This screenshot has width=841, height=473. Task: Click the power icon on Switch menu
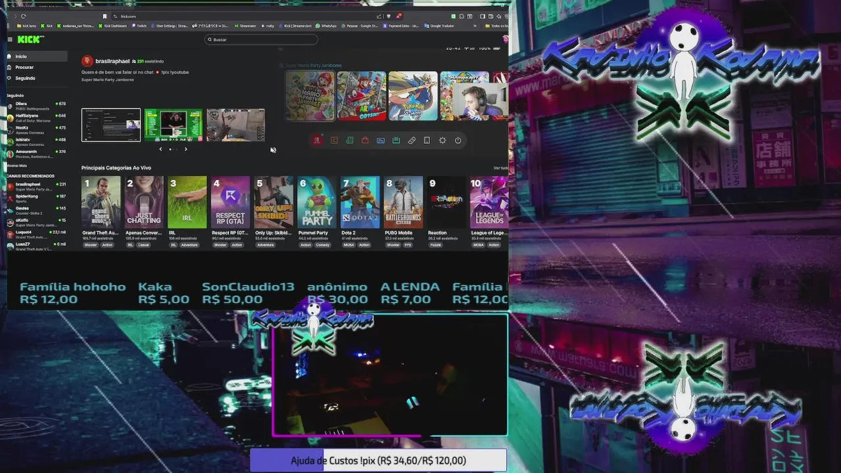pos(458,140)
